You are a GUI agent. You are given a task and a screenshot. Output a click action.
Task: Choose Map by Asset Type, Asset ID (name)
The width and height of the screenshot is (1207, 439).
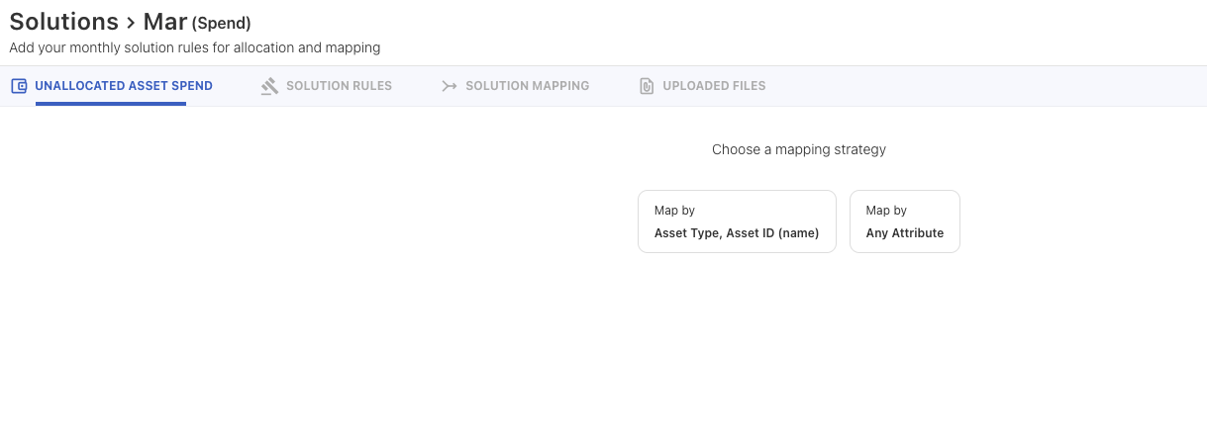click(x=737, y=221)
